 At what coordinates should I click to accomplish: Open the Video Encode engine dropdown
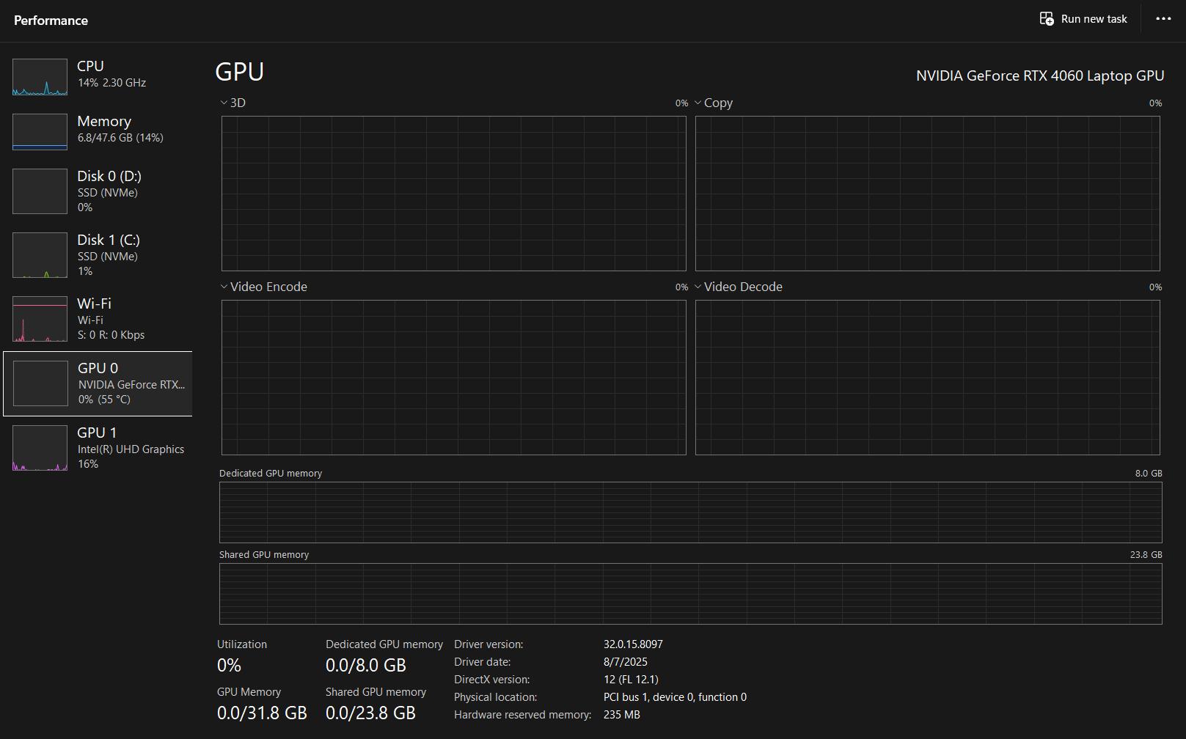click(x=224, y=287)
